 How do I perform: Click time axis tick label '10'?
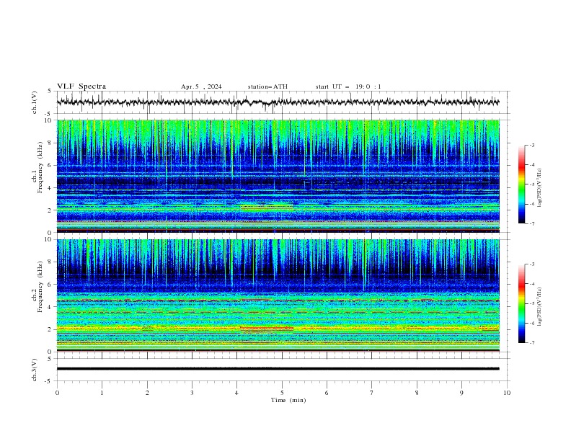507,393
